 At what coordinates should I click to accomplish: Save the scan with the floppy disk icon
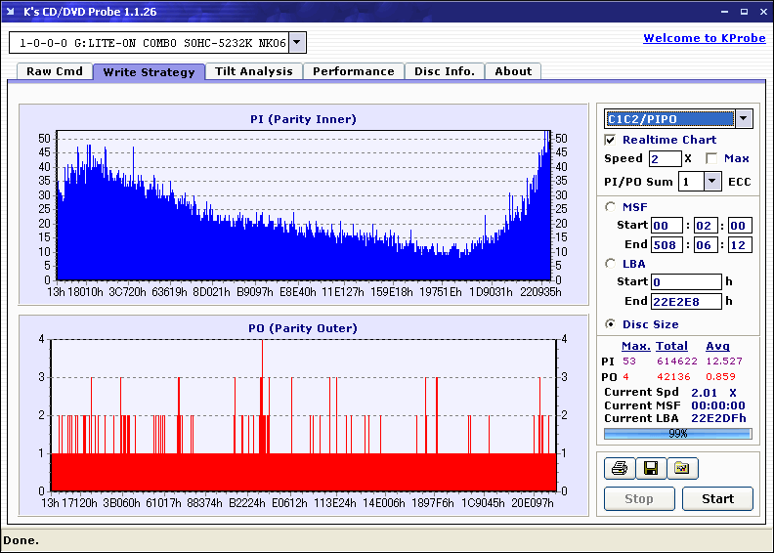tap(650, 468)
